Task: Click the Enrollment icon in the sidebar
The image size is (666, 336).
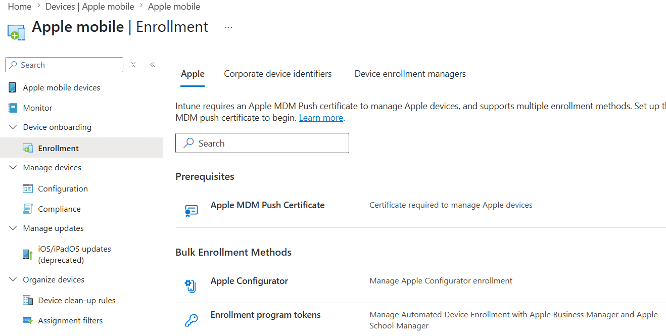Action: (28, 148)
